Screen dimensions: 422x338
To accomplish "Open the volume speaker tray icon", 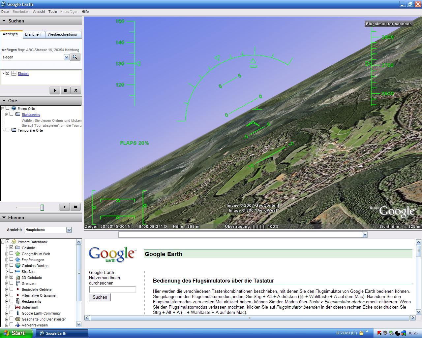I will pyautogui.click(x=385, y=333).
